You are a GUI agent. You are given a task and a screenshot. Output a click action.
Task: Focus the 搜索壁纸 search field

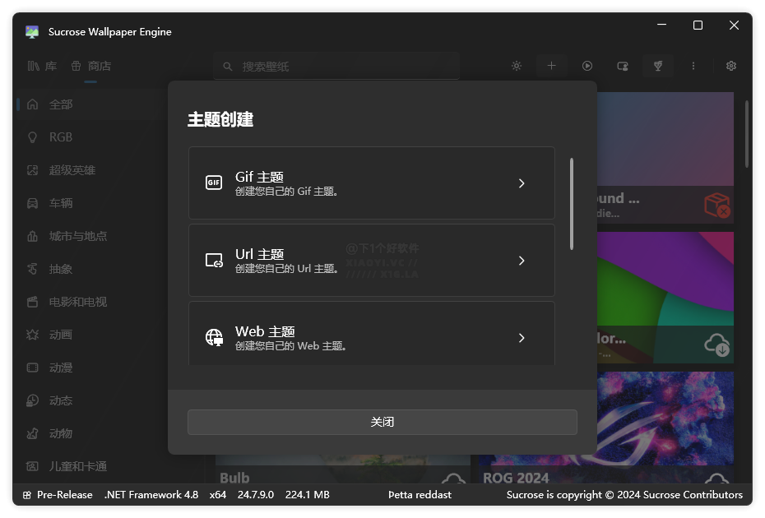click(x=336, y=67)
